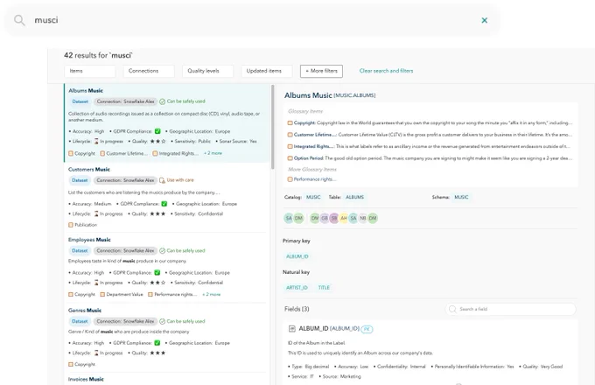The image size is (595, 385).
Task: Toggle GDPR Compliance checkbox in Genres Music card
Action: point(157,343)
